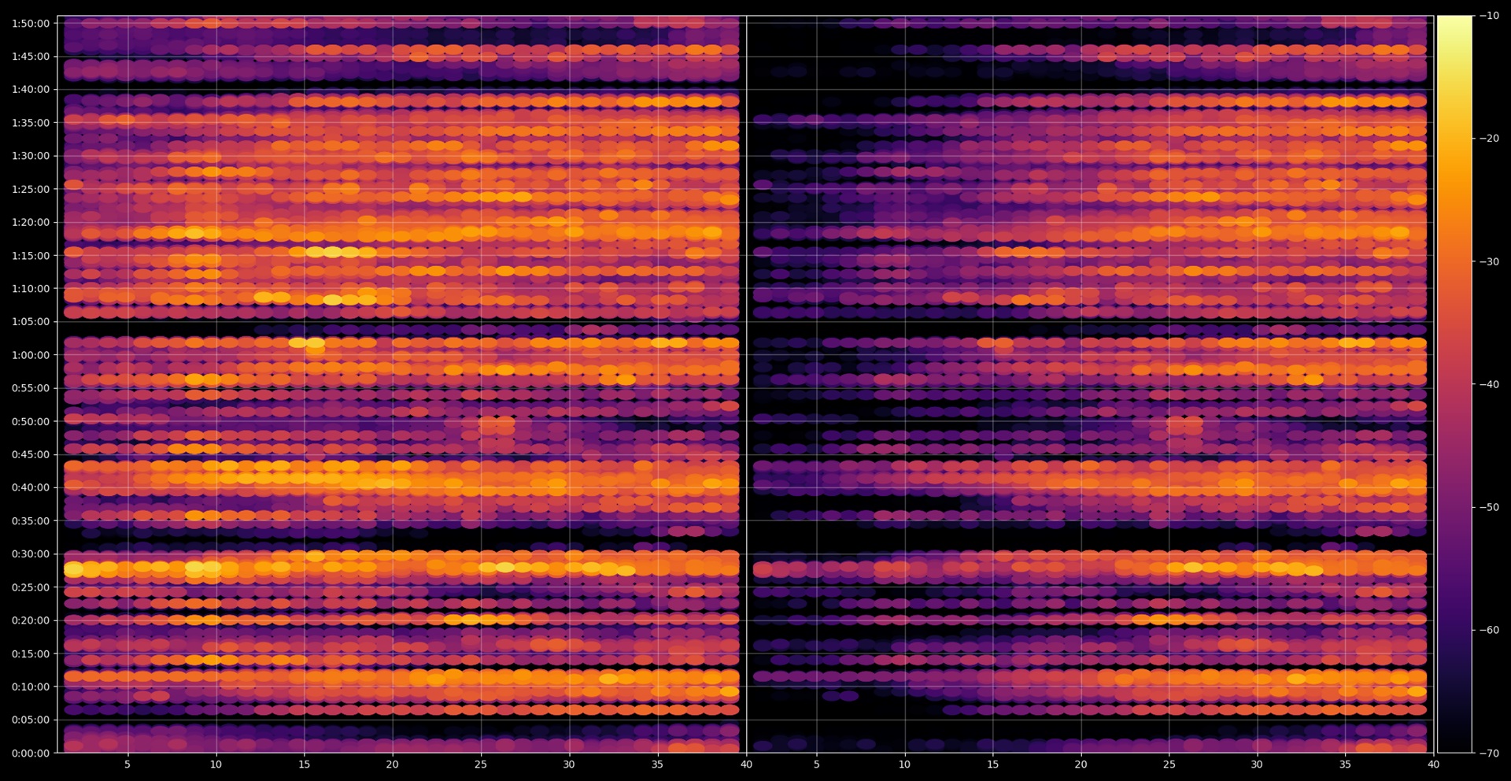The width and height of the screenshot is (1511, 781).
Task: Select the 1:35:00 tick label
Action: point(31,123)
